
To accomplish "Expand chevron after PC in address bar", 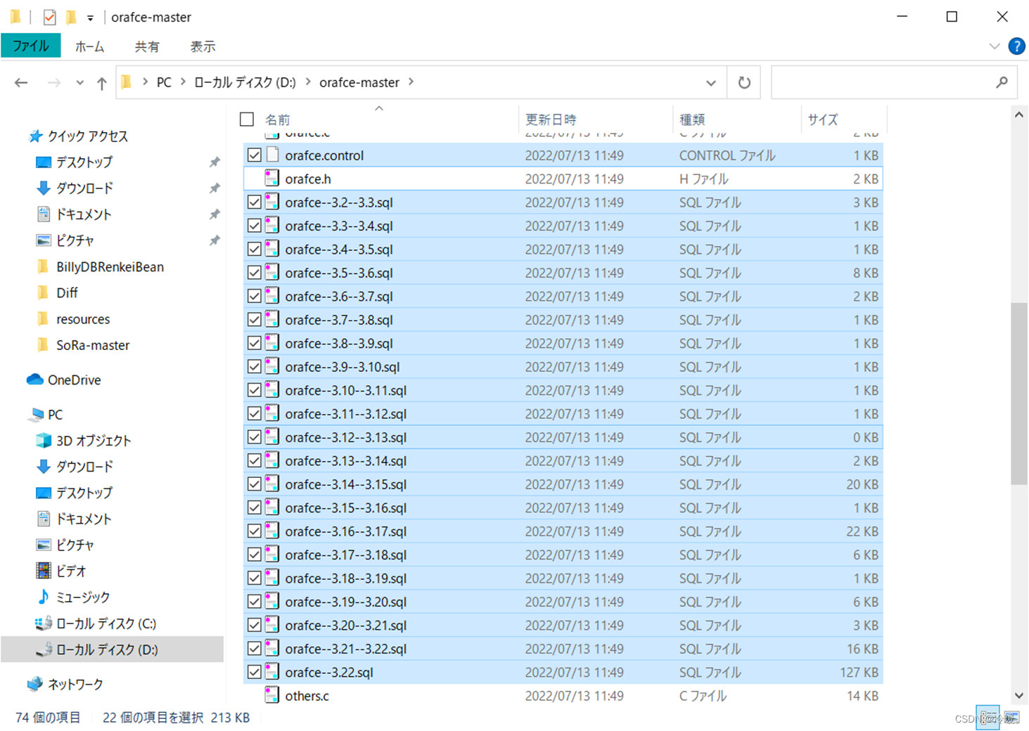I will coord(183,82).
